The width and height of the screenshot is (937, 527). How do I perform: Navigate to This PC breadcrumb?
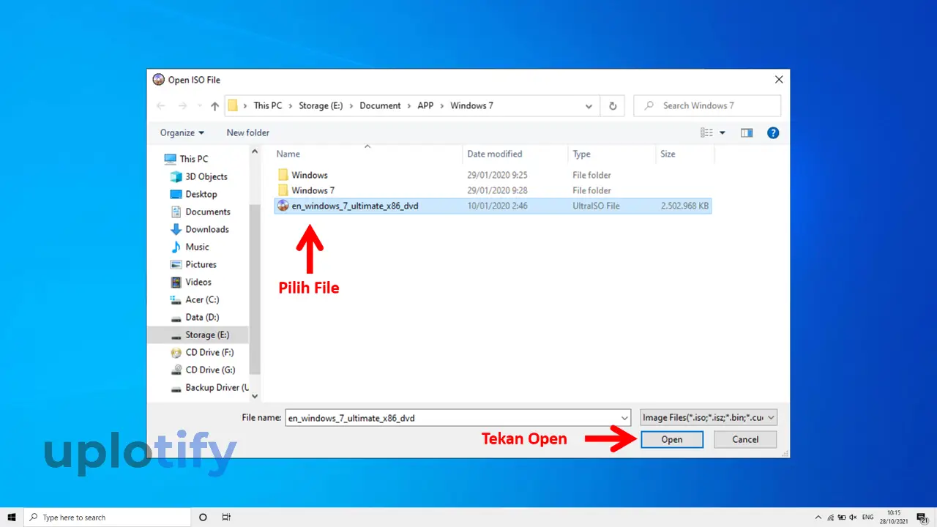tap(267, 106)
